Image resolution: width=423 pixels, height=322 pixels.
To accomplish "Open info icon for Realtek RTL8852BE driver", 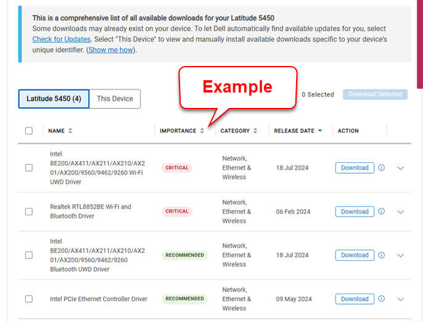I will click(381, 211).
